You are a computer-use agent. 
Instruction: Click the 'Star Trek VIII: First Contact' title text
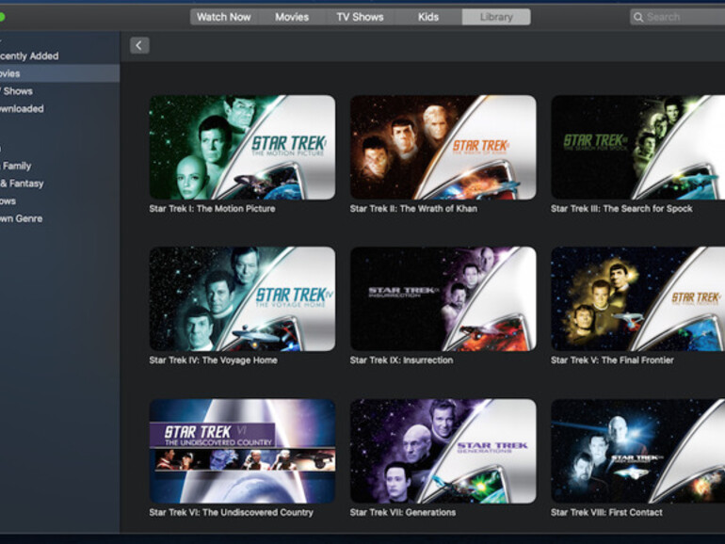coord(606,512)
